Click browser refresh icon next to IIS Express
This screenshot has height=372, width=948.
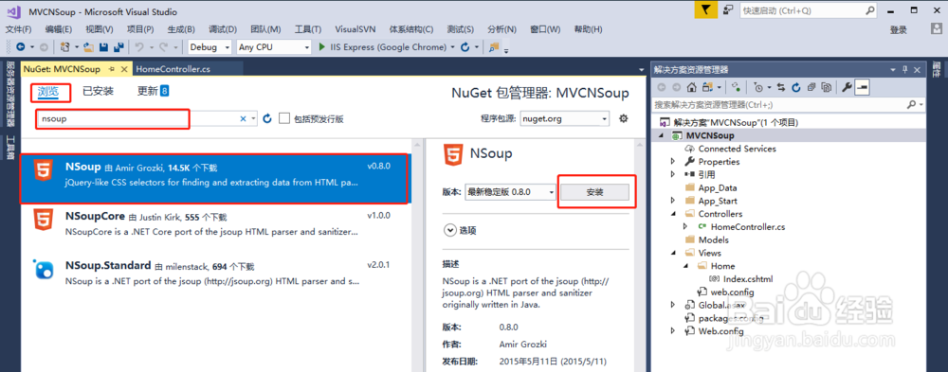(465, 47)
